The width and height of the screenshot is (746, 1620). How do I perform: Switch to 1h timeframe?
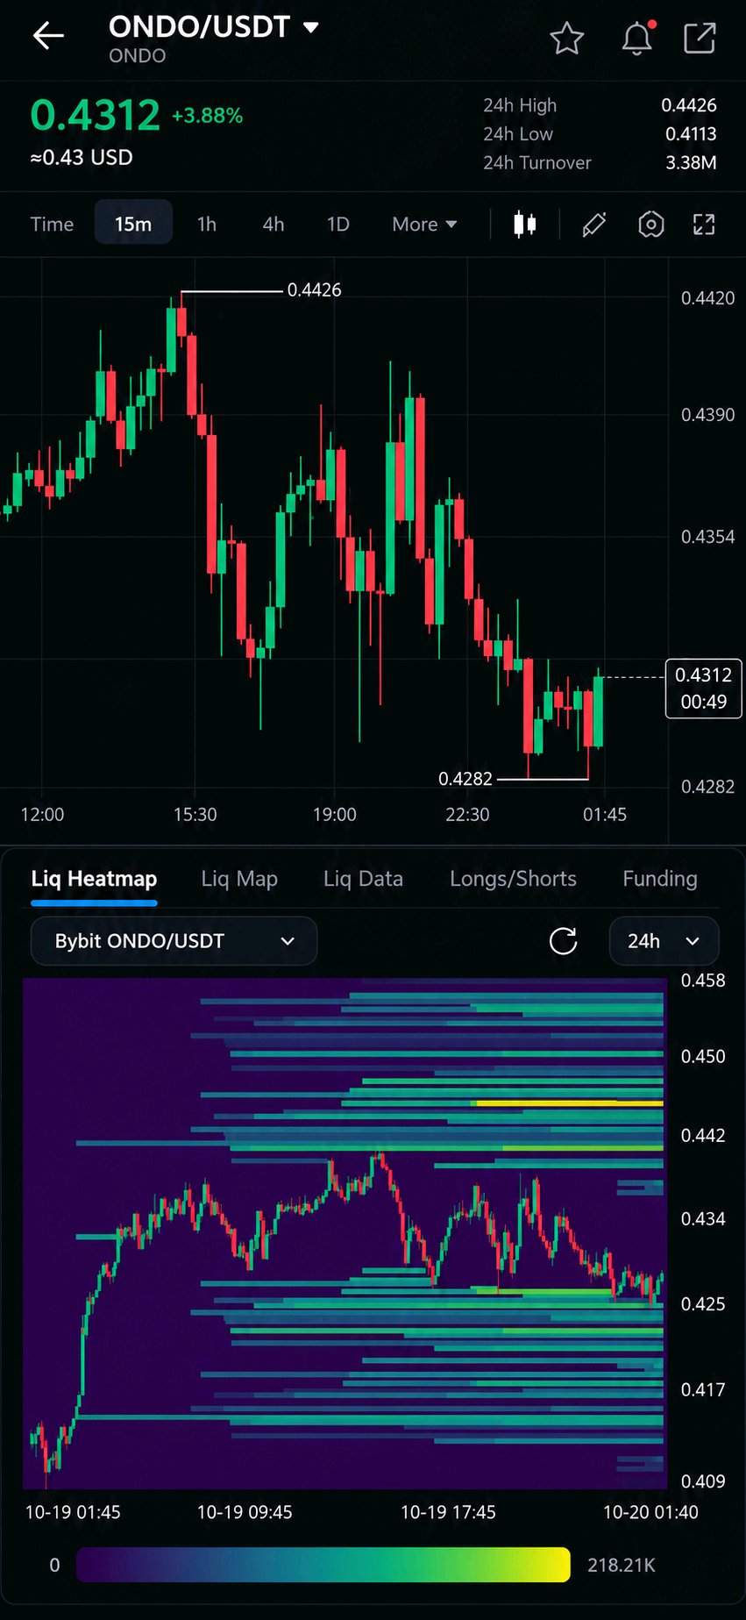207,224
